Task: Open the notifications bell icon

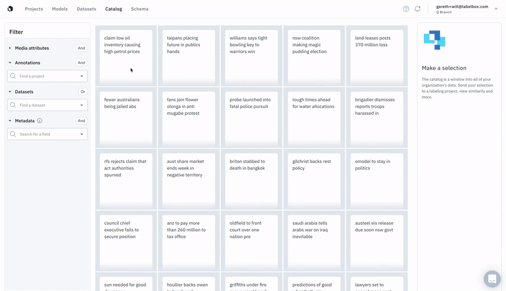Action: [417, 9]
